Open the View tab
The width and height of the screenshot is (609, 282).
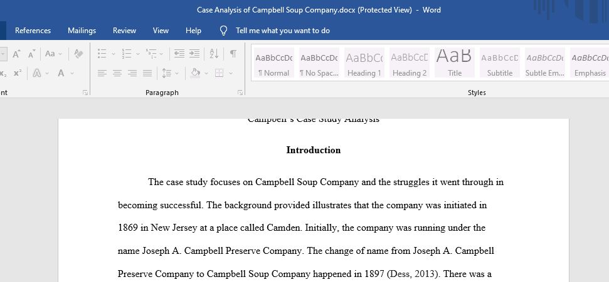click(161, 31)
